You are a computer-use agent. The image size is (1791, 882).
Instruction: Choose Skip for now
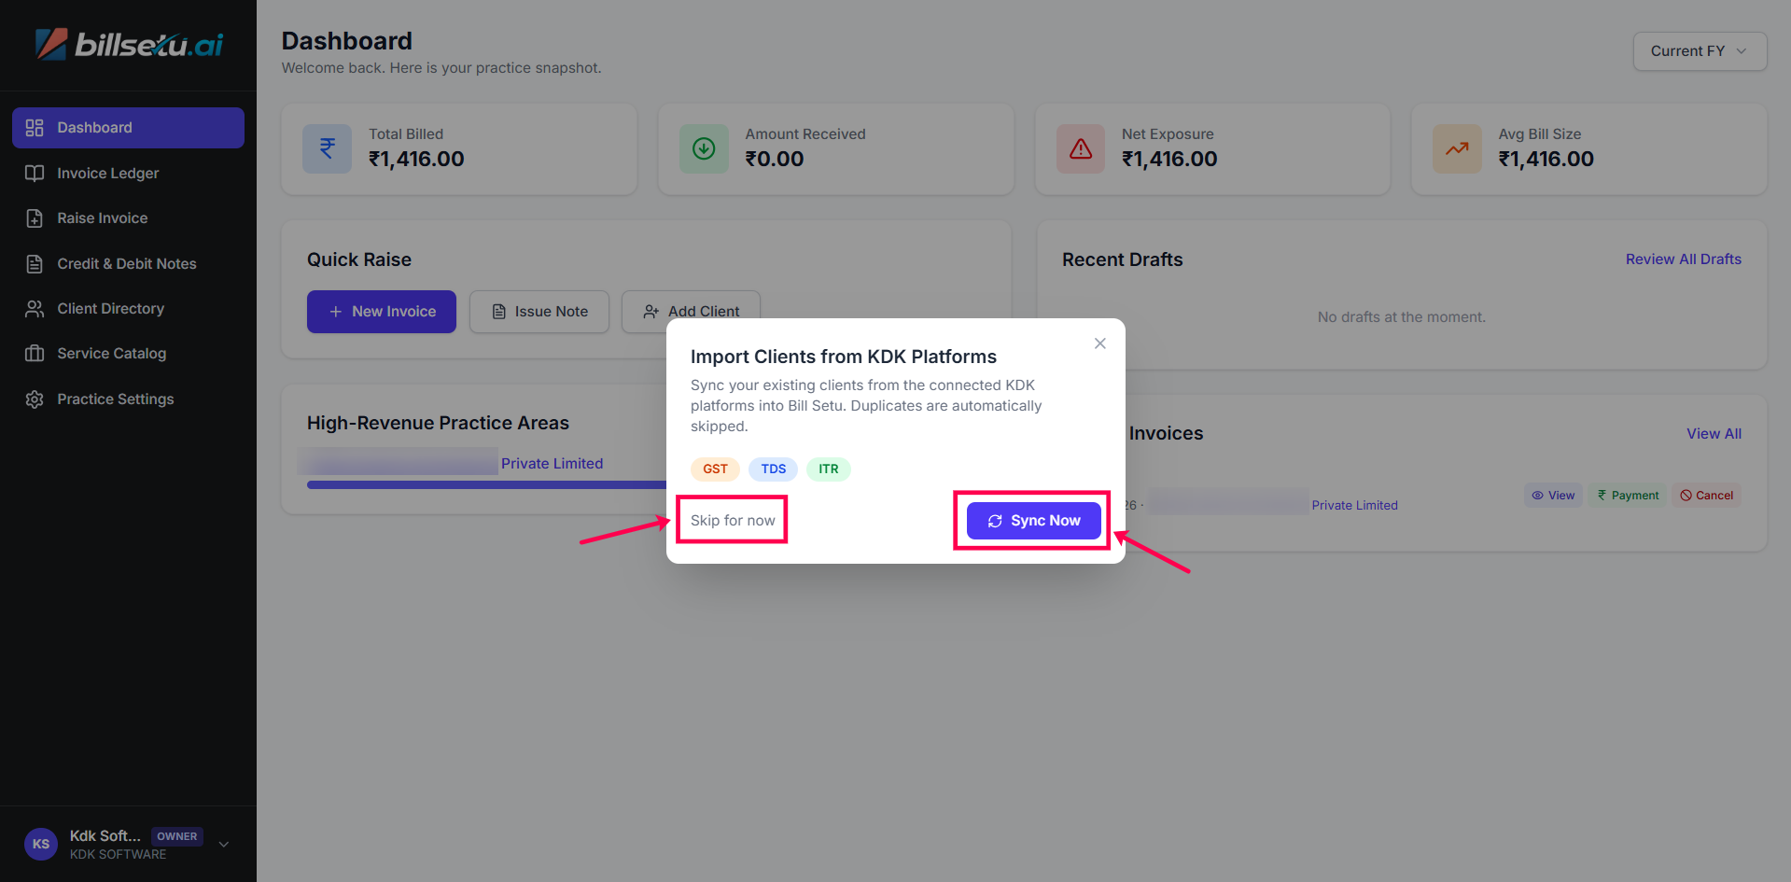pyautogui.click(x=733, y=520)
